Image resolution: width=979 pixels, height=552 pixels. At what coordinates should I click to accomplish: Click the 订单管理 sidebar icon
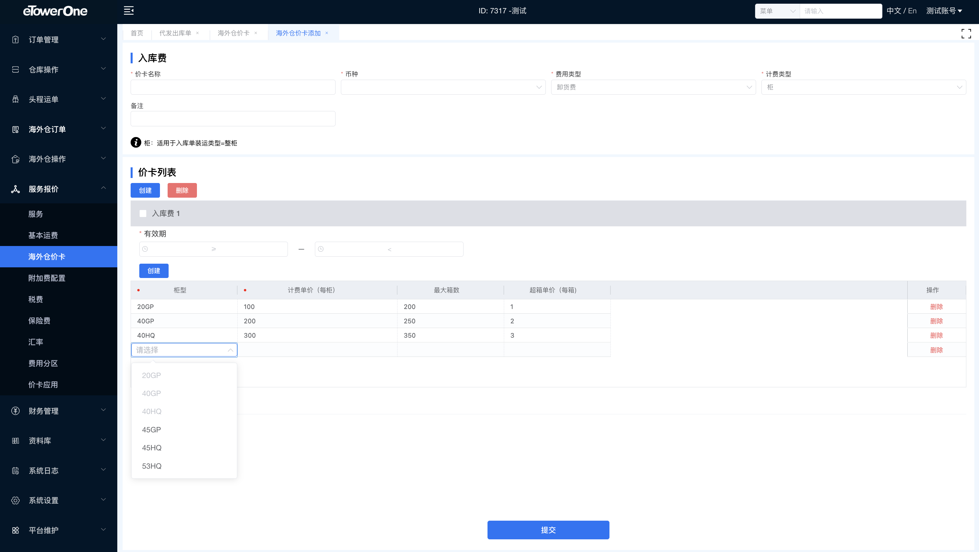tap(15, 40)
